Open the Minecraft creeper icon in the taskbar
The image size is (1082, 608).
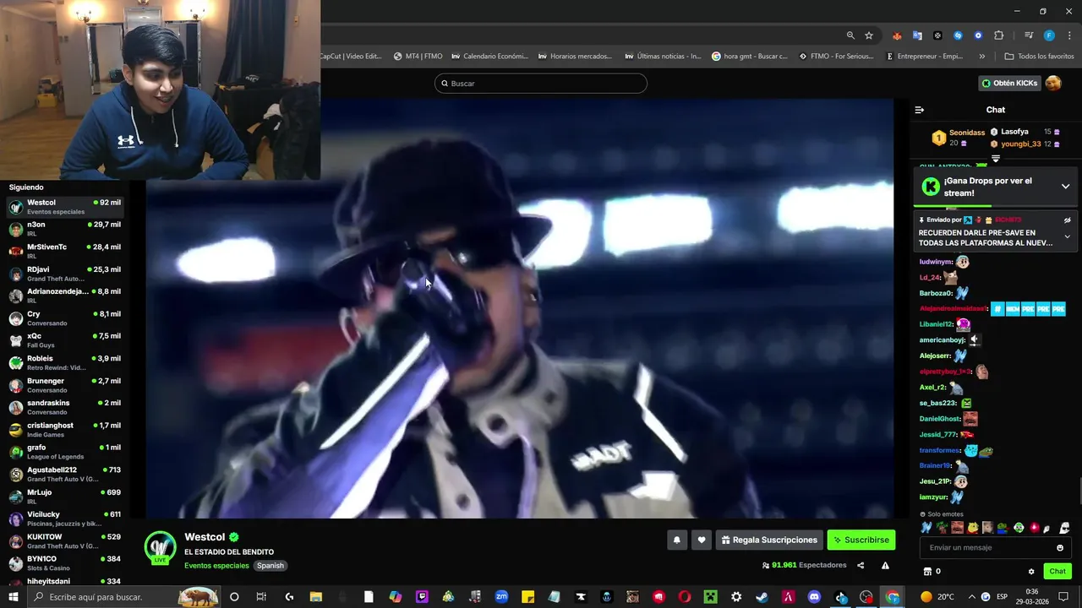pyautogui.click(x=711, y=597)
